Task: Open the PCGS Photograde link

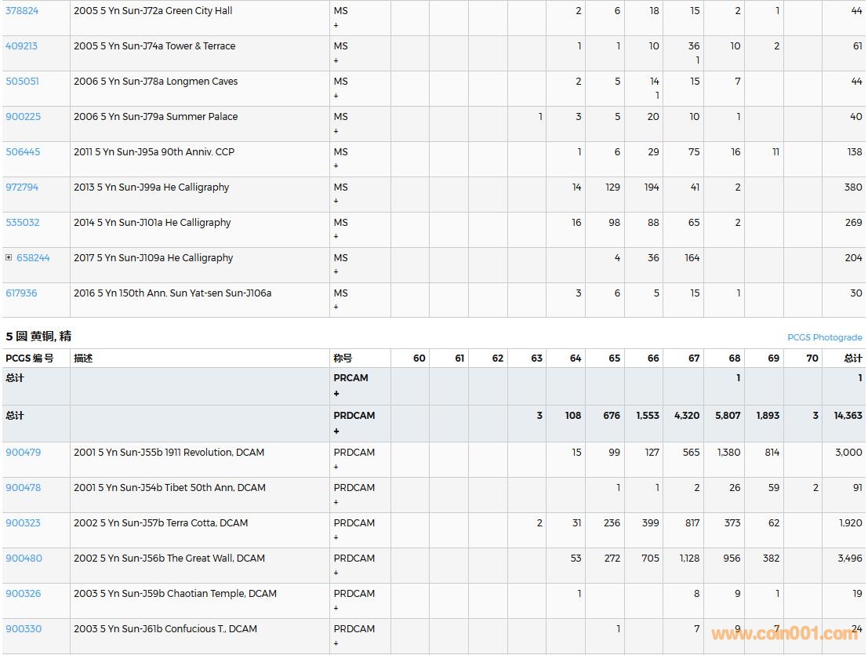Action: click(824, 337)
